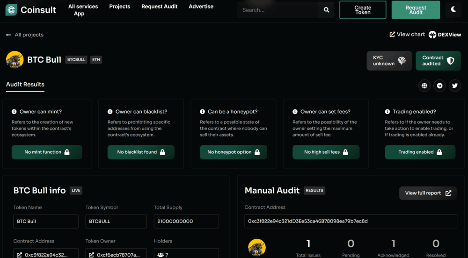Screen dimensions: 468x258
Task: Click the lock icon in No mint function
Action: [67, 152]
